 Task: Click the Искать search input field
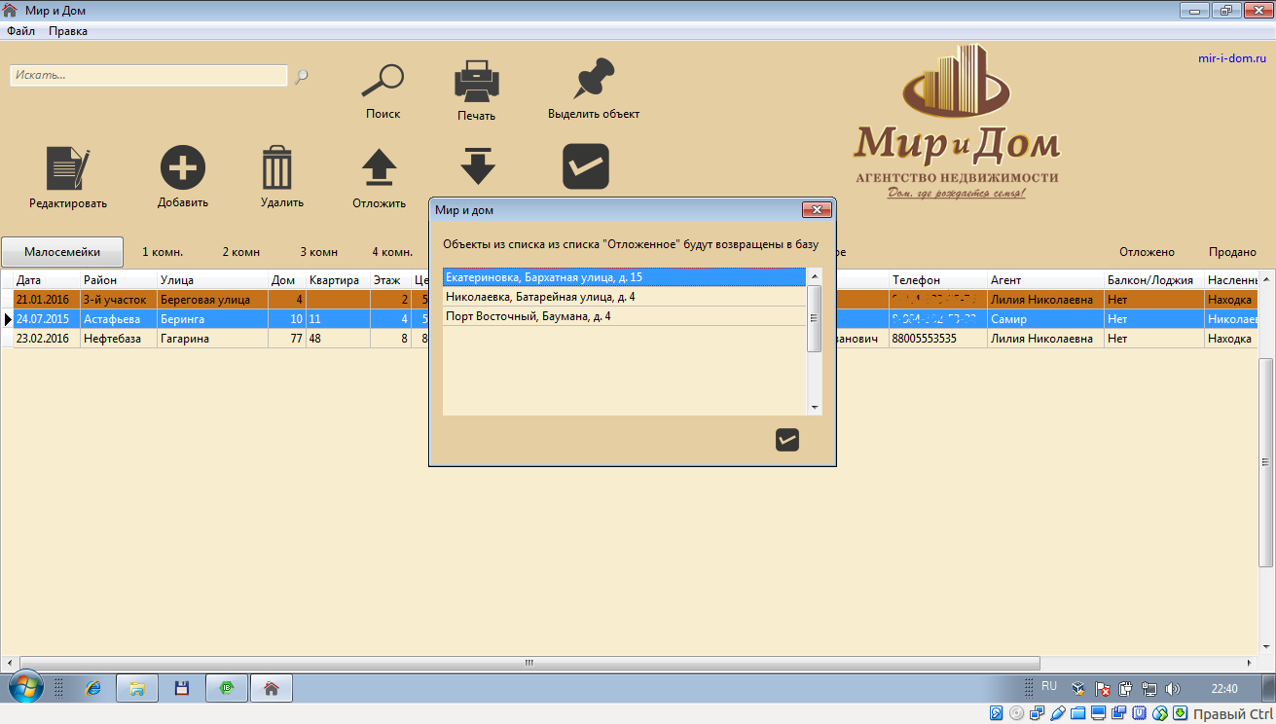click(149, 75)
